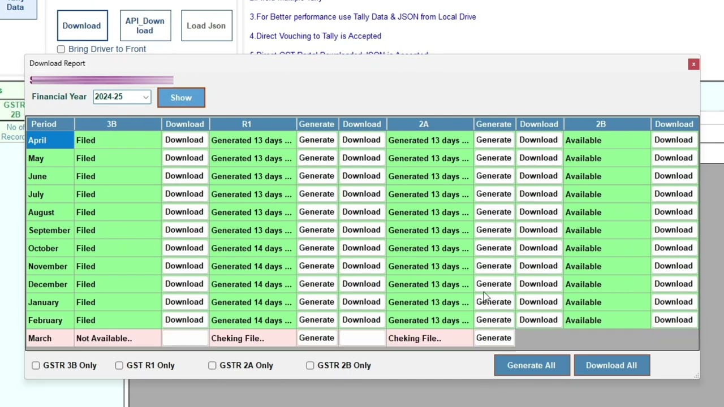Download 2B report for February
This screenshot has height=407, width=724.
(x=674, y=319)
